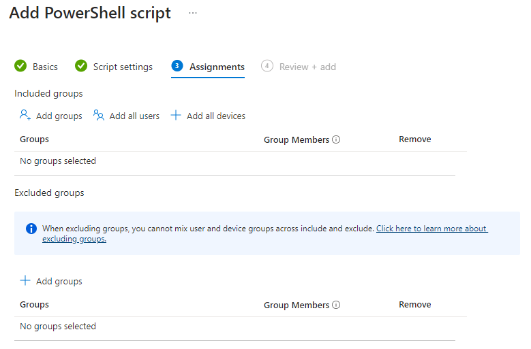Click the plus icon for excluded Add groups
531x349 pixels.
tap(25, 281)
